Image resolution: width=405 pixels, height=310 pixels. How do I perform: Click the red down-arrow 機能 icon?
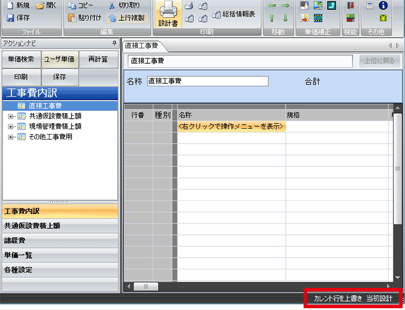[351, 5]
